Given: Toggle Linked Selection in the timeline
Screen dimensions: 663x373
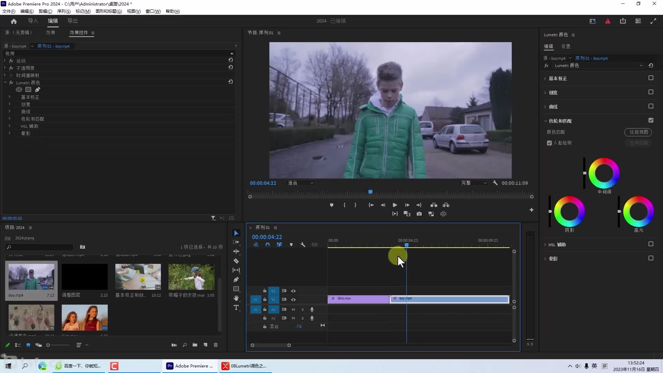Looking at the screenshot, I should [279, 245].
